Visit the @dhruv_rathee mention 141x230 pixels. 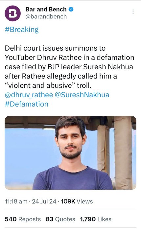click(29, 95)
